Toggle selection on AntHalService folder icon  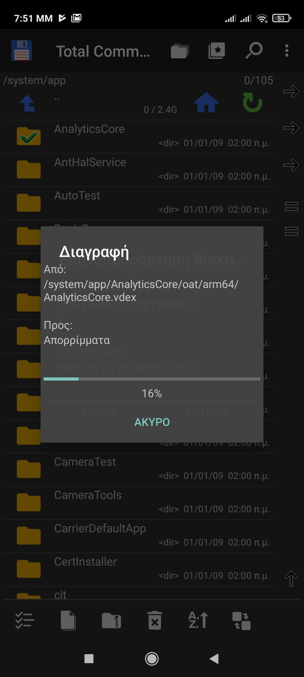(28, 170)
